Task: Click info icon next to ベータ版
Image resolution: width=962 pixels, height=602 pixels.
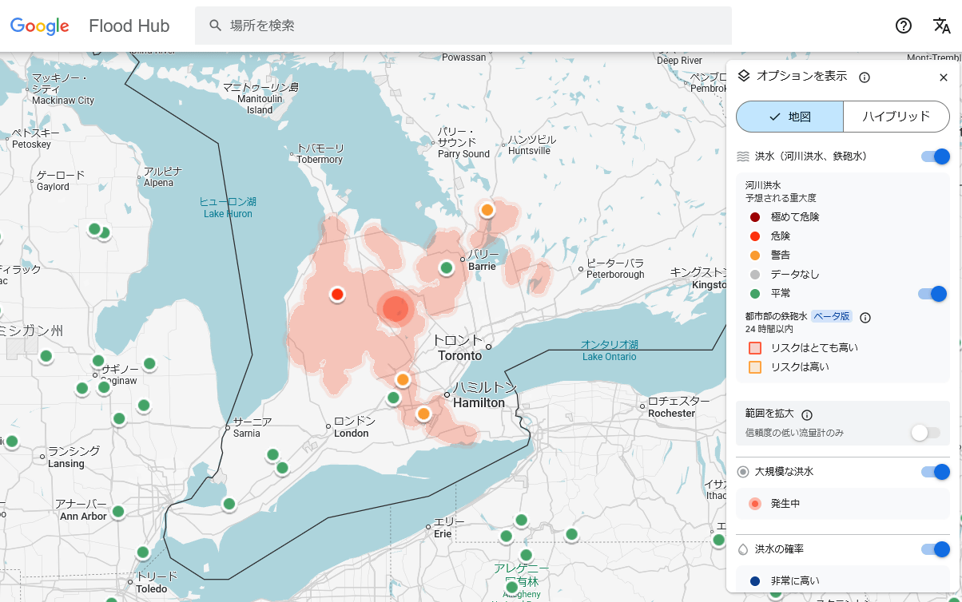Action: pos(865,317)
